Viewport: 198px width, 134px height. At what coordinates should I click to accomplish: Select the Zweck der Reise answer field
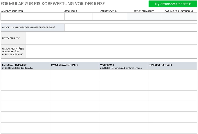point(111,38)
